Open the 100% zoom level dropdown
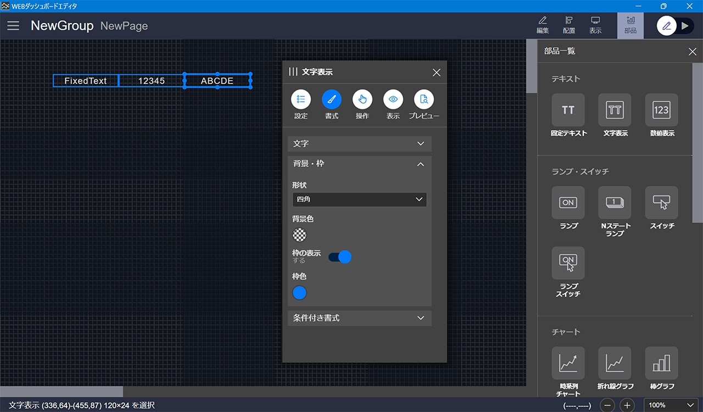703x412 pixels. click(x=671, y=405)
